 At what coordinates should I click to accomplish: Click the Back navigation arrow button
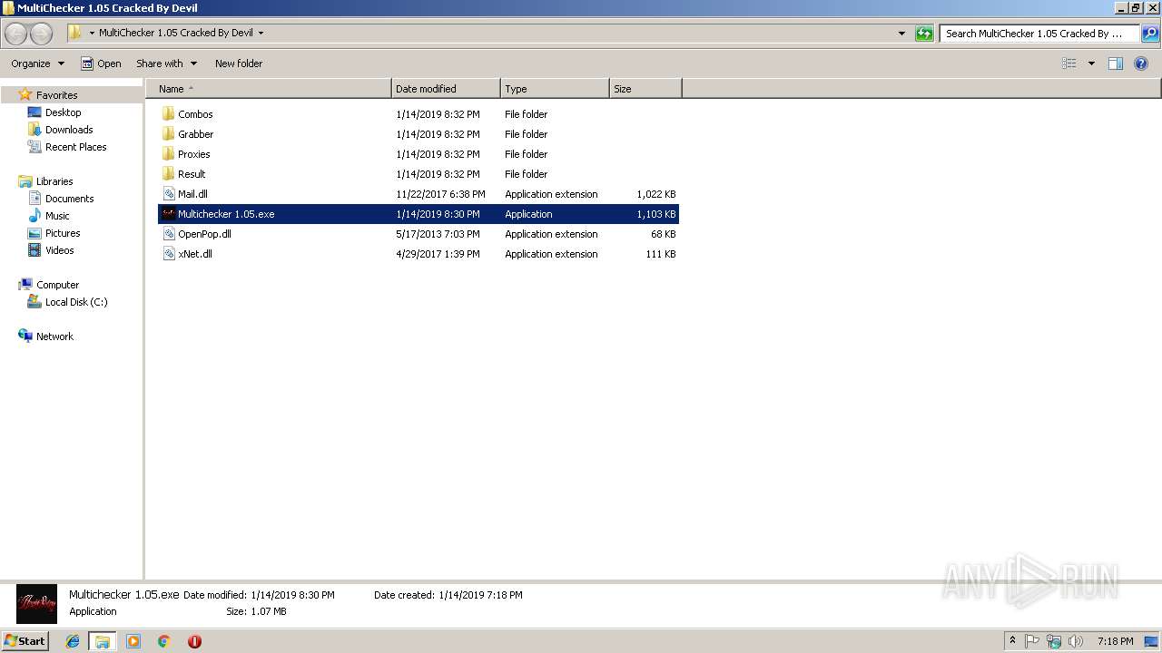(16, 34)
